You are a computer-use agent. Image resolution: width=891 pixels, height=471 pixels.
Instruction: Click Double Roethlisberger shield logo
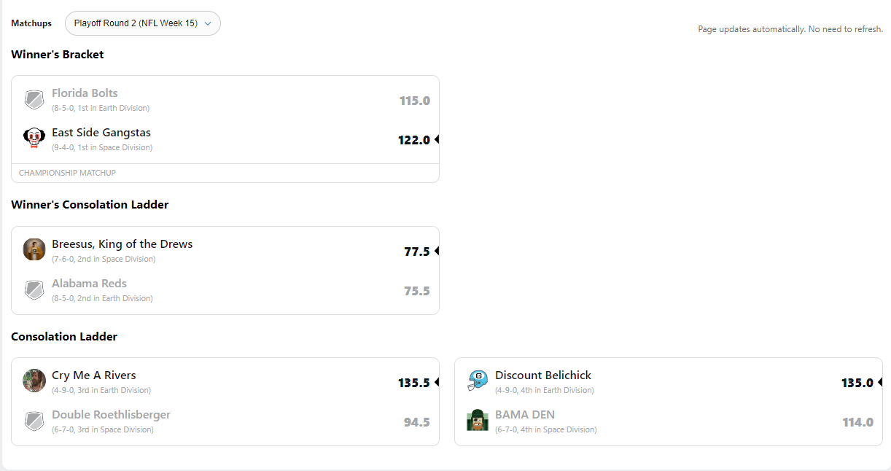coord(34,421)
